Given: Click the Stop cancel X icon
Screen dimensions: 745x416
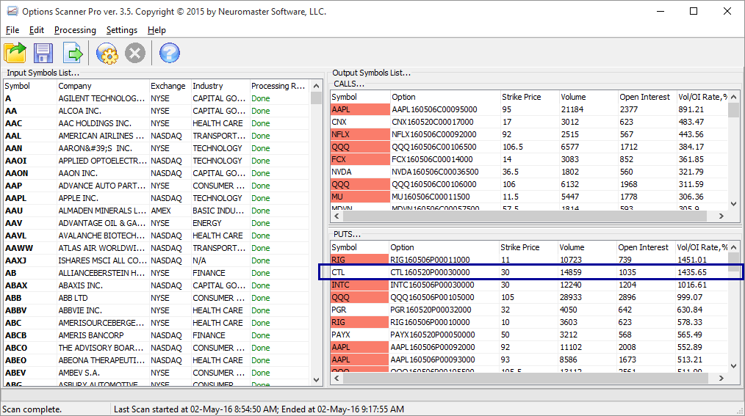Looking at the screenshot, I should 135,53.
